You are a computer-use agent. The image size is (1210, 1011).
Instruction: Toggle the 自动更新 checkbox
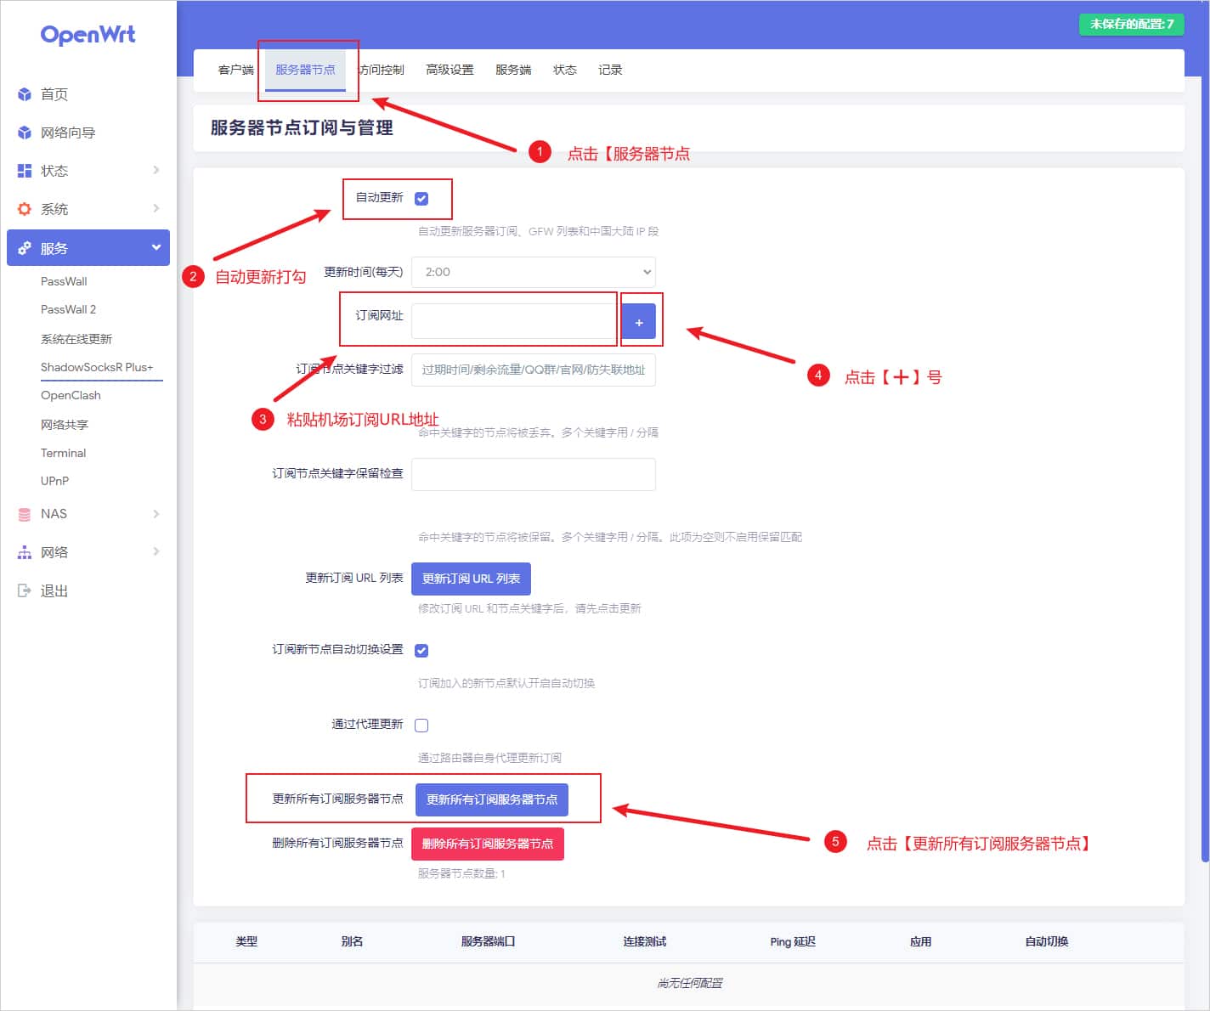pos(421,199)
